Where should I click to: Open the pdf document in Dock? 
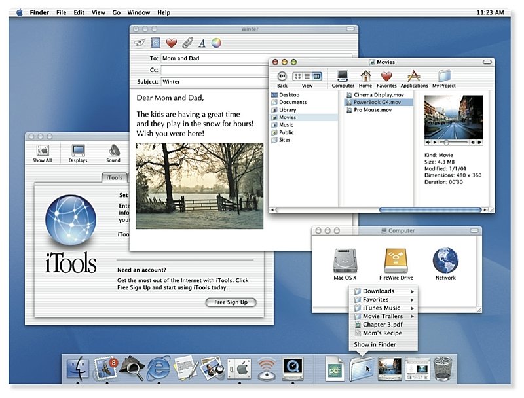pyautogui.click(x=335, y=369)
